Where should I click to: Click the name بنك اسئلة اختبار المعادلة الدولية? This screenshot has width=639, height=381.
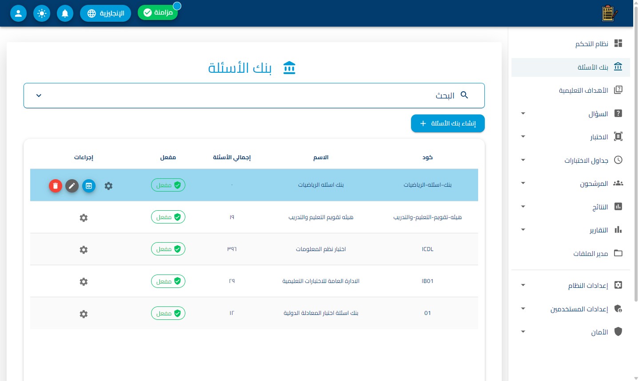tap(321, 313)
